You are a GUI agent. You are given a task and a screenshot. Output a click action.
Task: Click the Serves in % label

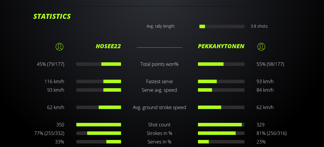pos(159,142)
